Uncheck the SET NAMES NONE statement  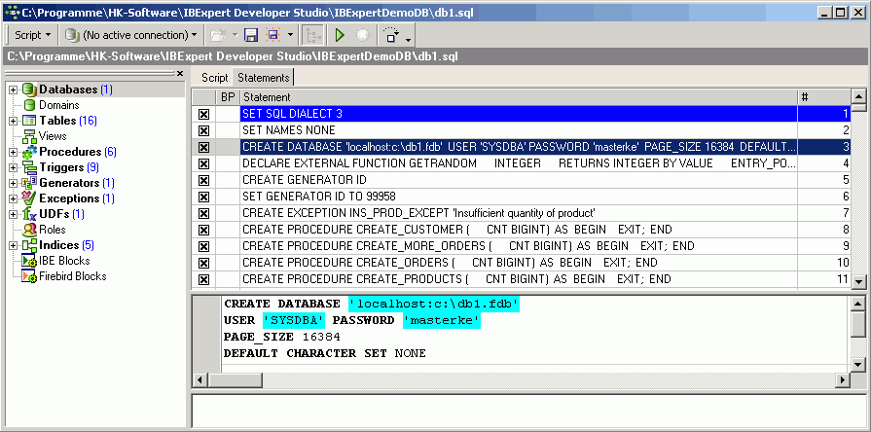point(203,130)
